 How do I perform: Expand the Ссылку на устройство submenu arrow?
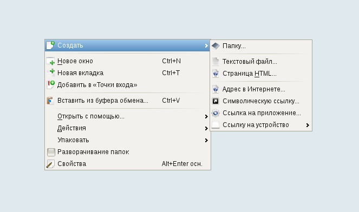308,125
